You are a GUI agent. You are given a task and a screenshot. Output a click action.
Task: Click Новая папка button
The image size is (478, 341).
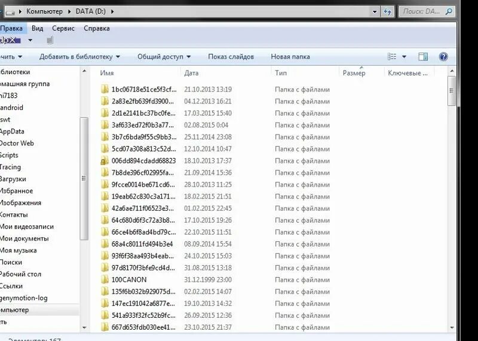290,57
